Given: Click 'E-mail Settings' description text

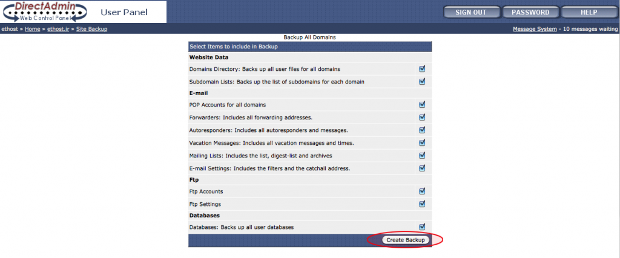Looking at the screenshot, I should (269, 168).
